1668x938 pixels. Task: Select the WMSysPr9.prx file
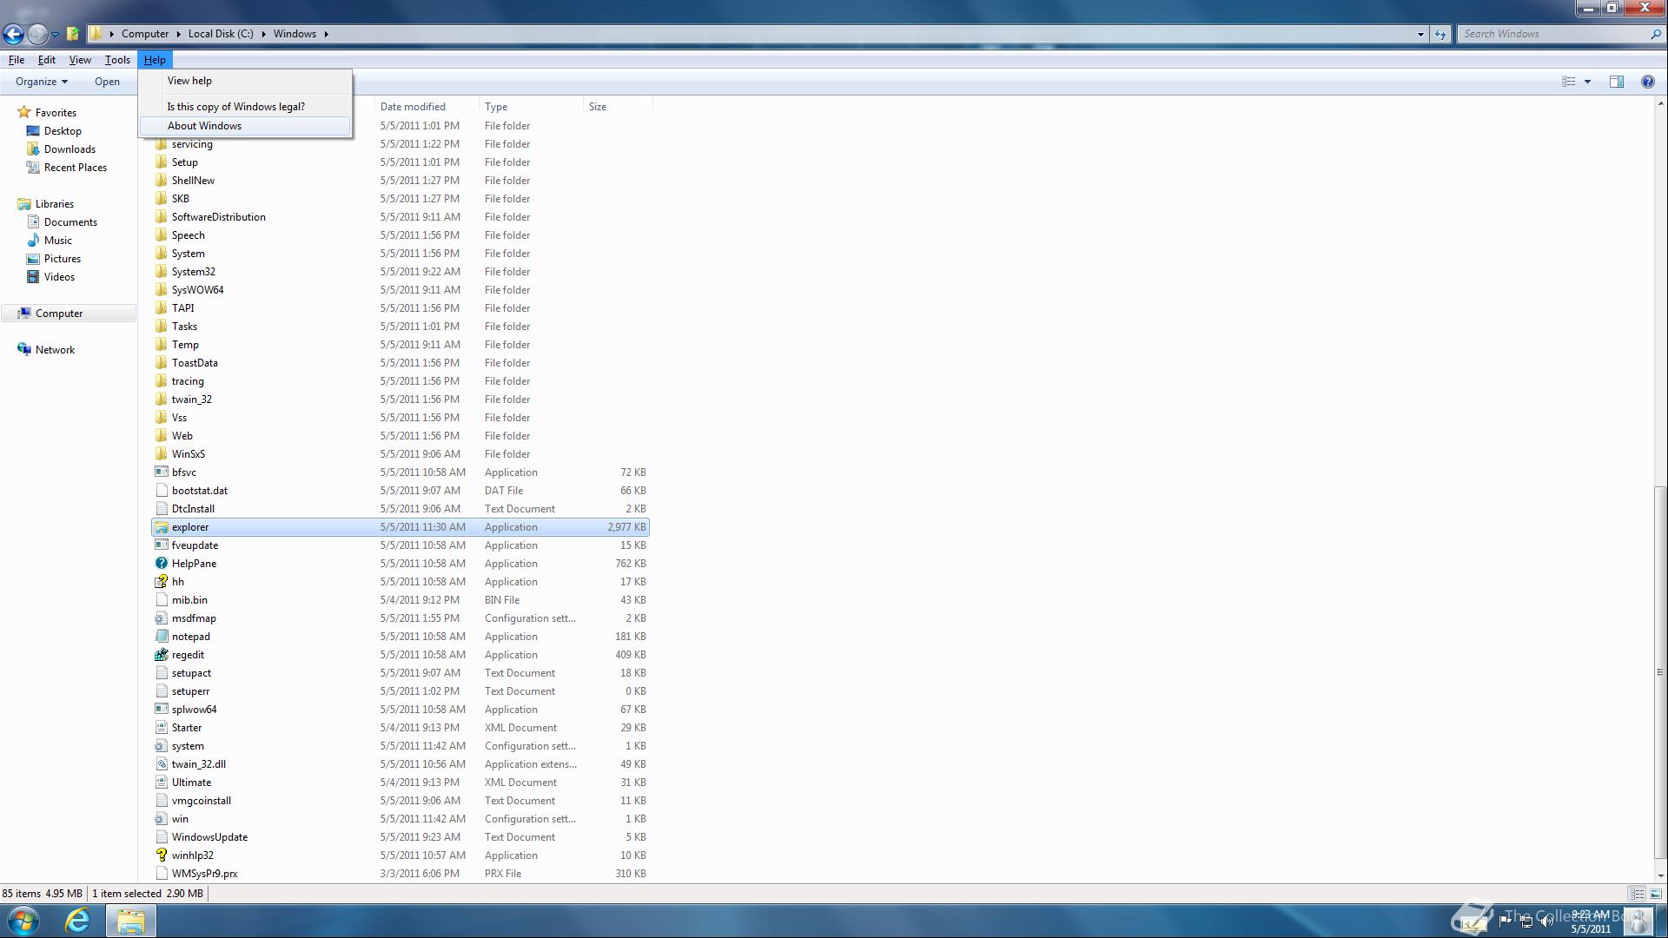click(400, 874)
